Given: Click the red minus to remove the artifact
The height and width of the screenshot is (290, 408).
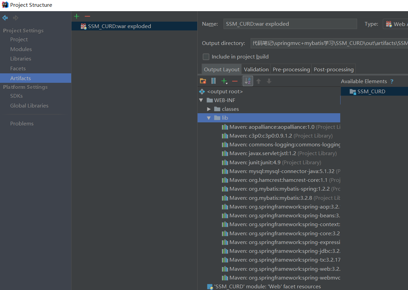Looking at the screenshot, I should (x=87, y=16).
